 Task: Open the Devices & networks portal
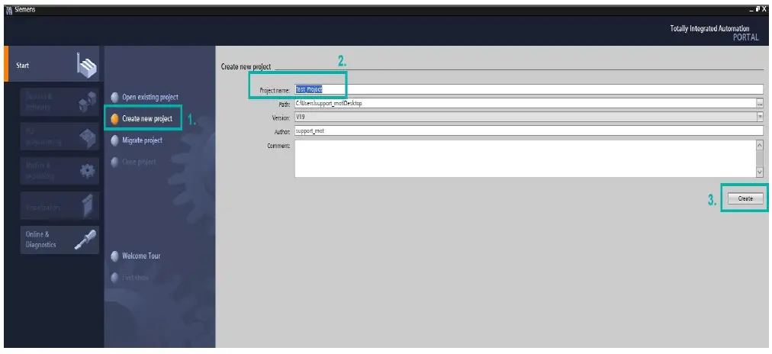60,102
